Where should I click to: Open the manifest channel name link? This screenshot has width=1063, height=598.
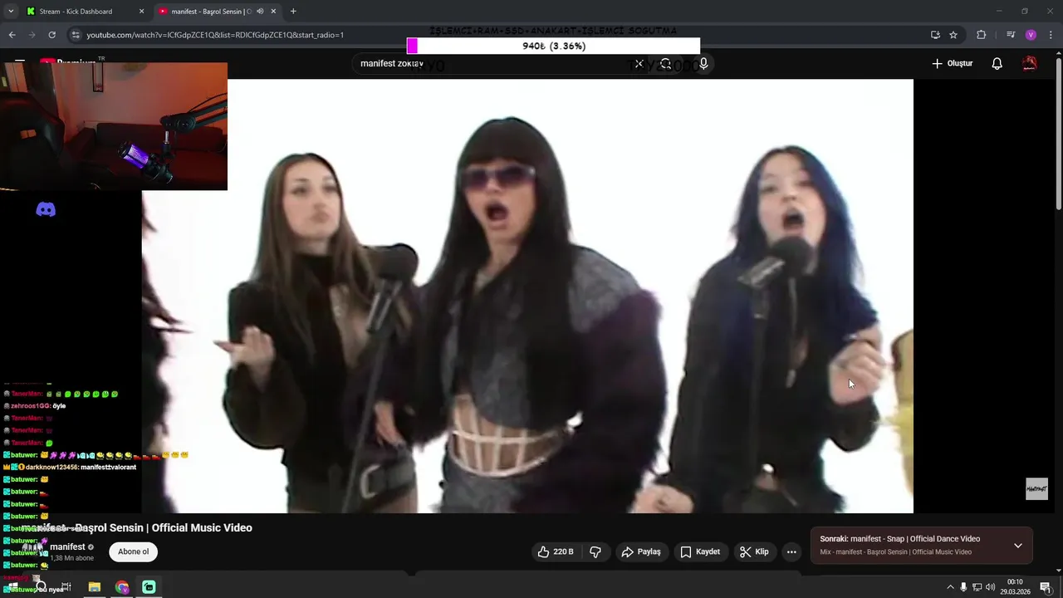click(x=67, y=547)
